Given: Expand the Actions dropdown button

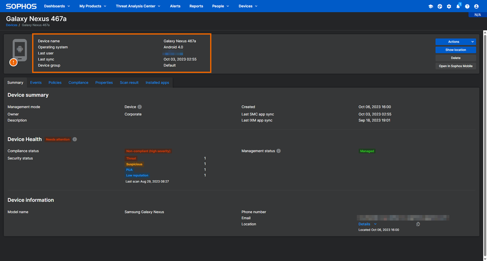Looking at the screenshot, I should coord(455,42).
